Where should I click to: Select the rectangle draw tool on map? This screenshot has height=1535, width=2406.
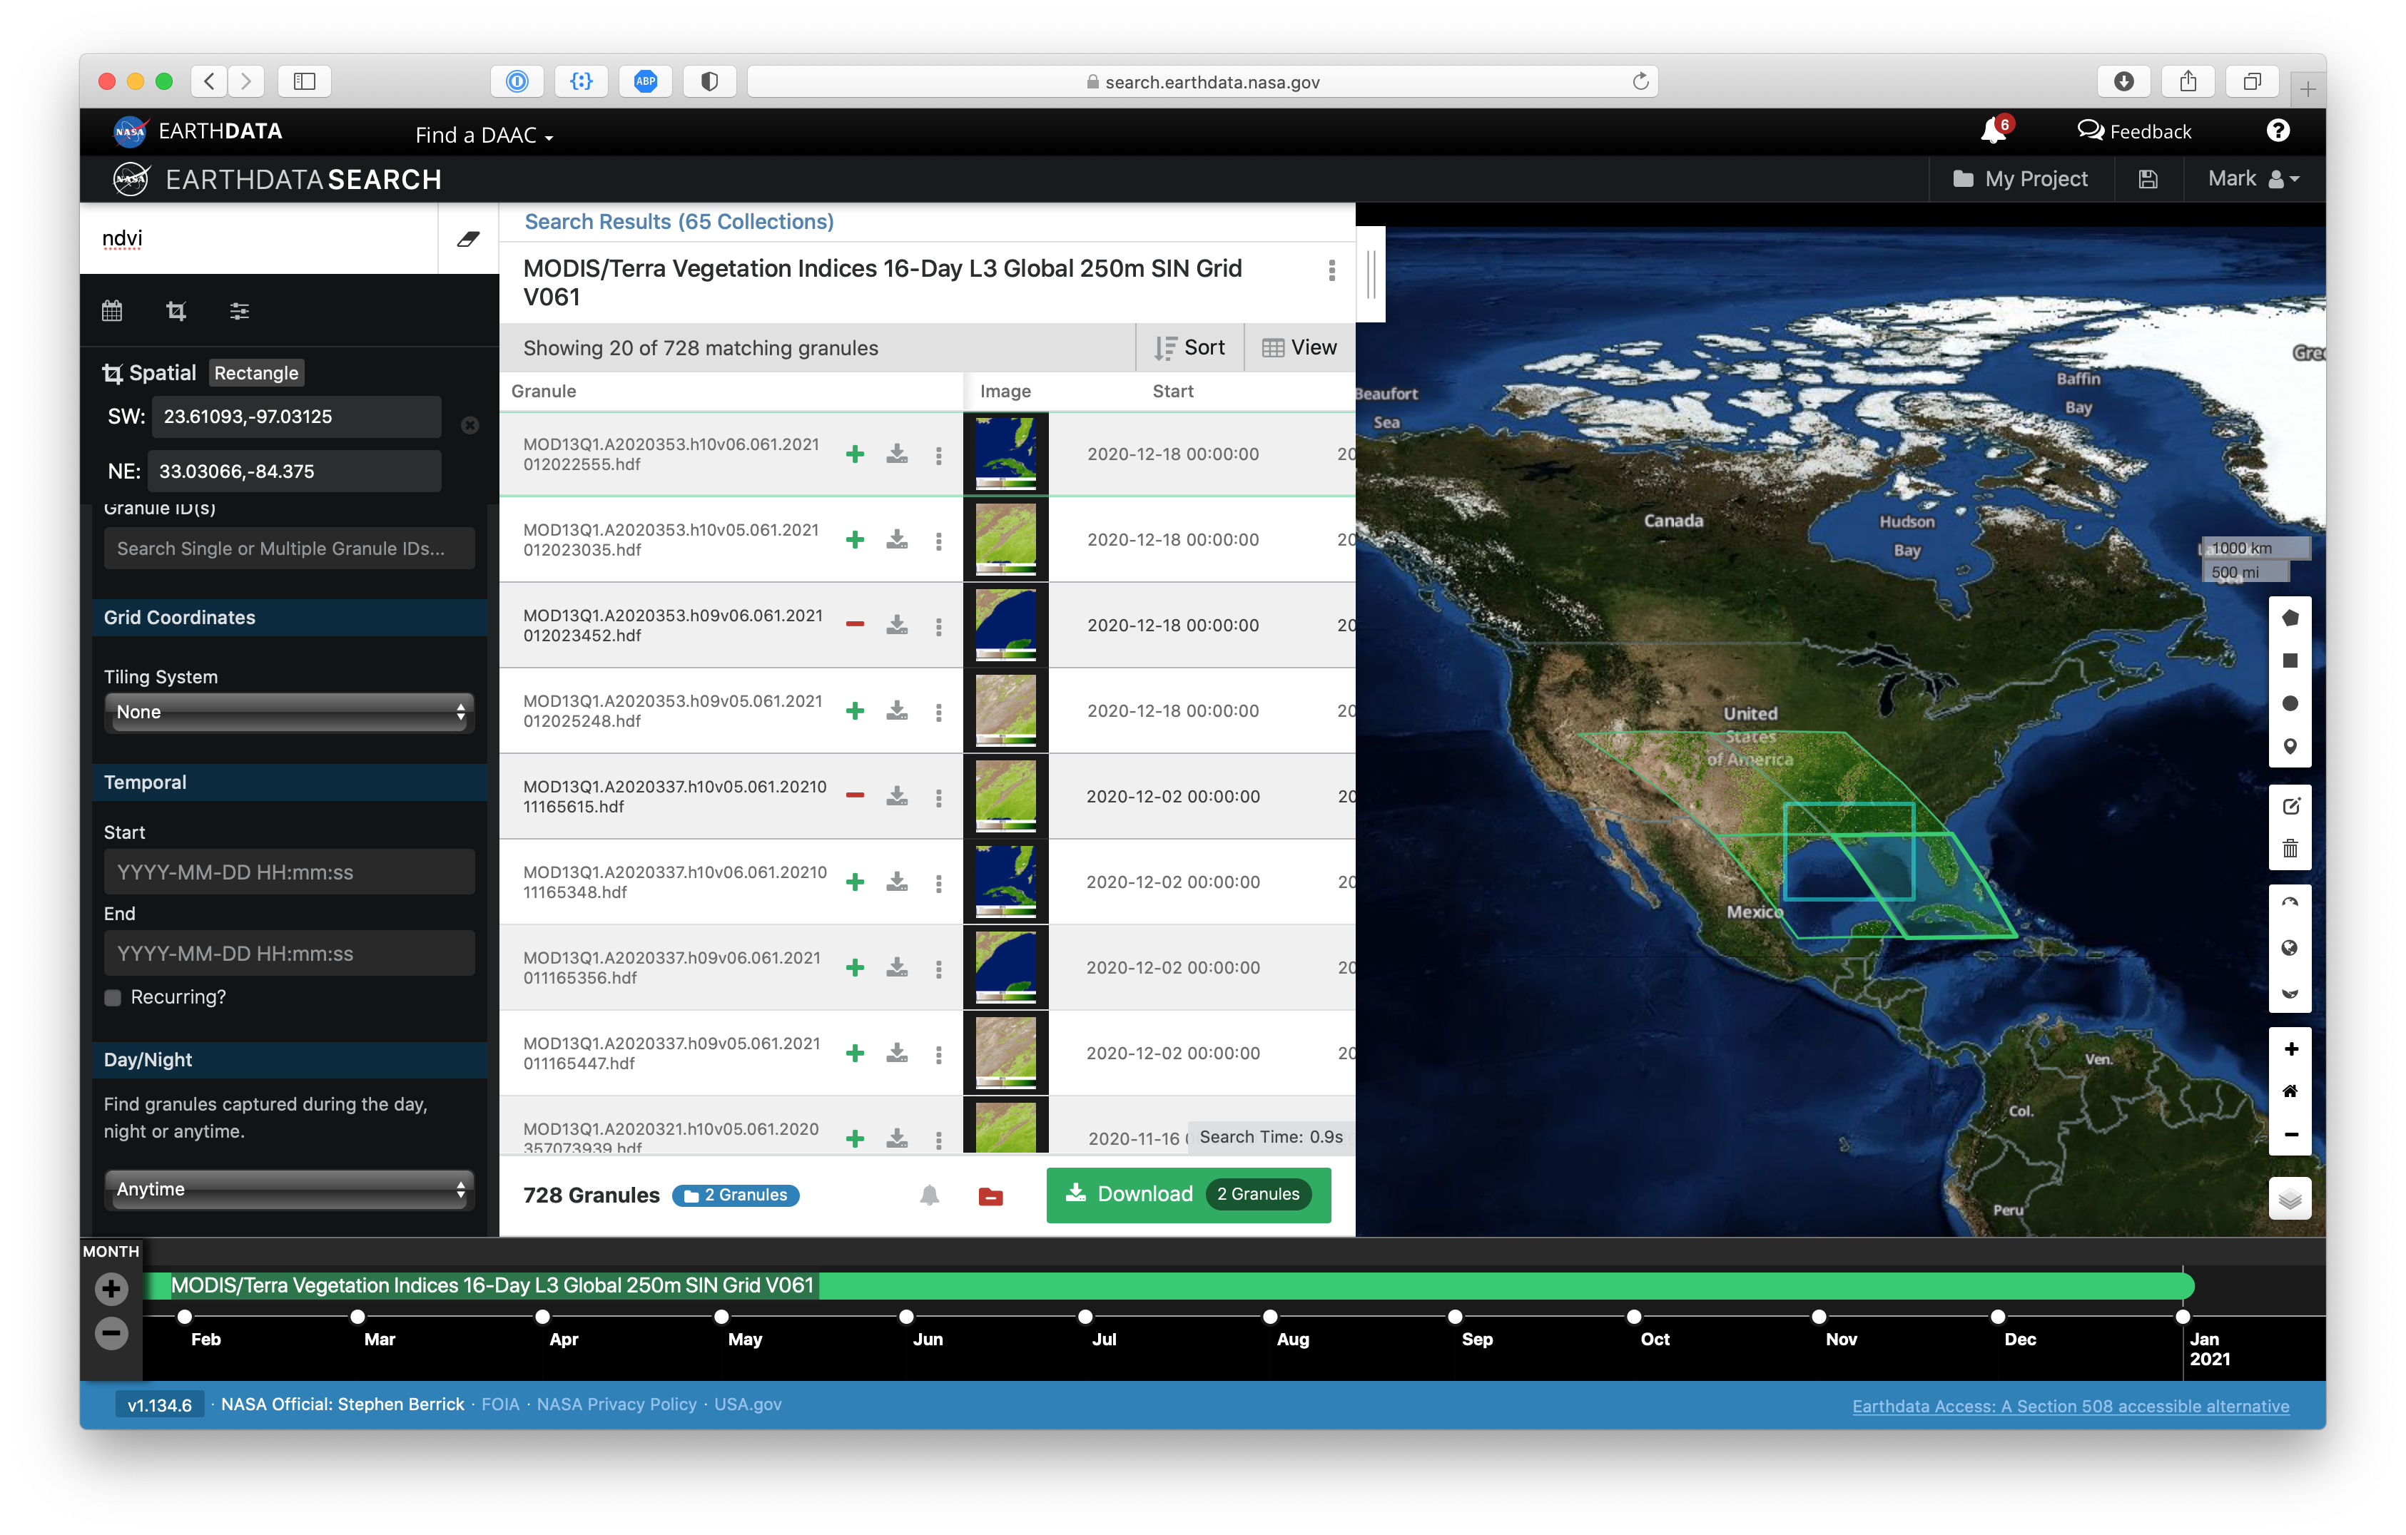click(x=2290, y=661)
